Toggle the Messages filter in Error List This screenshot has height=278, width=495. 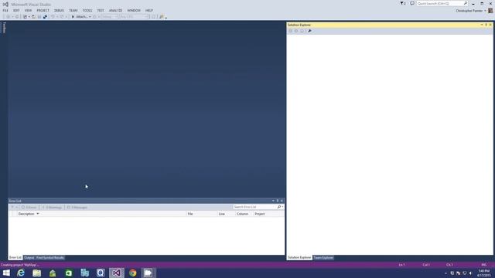click(x=77, y=208)
